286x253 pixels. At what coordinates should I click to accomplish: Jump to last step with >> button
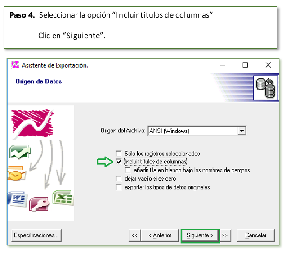pos(225,235)
